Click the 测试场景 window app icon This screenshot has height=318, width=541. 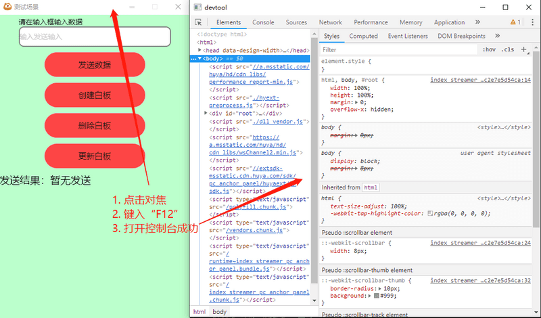[x=7, y=7]
